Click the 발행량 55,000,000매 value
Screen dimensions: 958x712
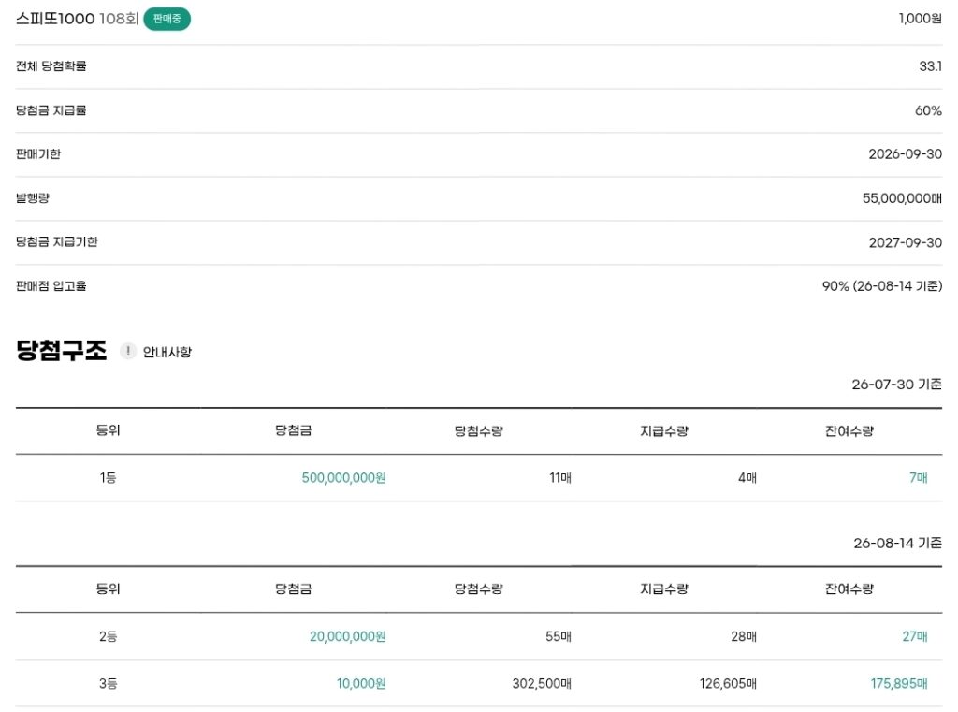coord(902,198)
